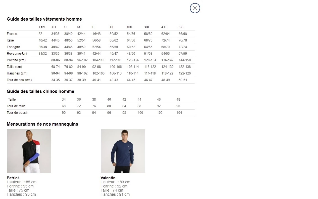This screenshot has width=318, height=199.
Task: Click the 'Guide des tailles vêtements homme' heading
Action: pos(44,19)
